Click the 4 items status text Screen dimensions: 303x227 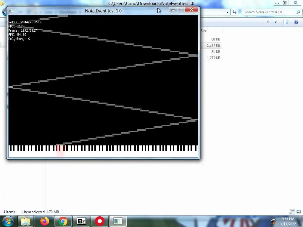coord(9,212)
